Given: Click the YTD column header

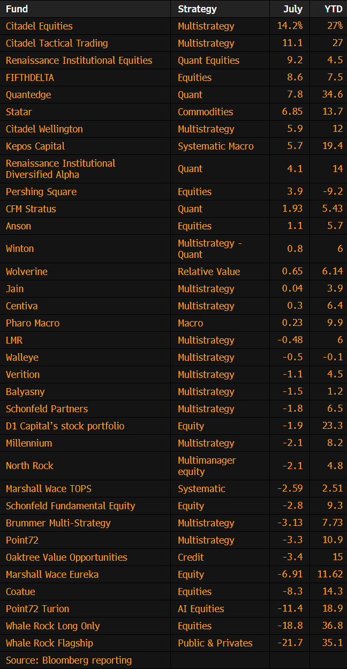Looking at the screenshot, I should point(334,9).
